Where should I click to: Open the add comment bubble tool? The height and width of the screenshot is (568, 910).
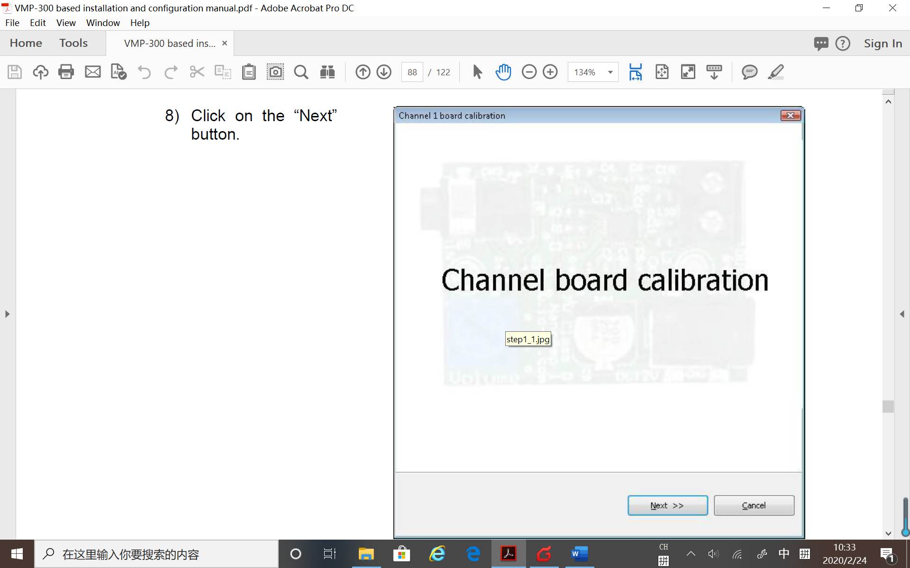[x=749, y=72]
